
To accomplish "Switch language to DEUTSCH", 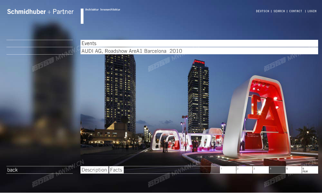I will [x=262, y=11].
